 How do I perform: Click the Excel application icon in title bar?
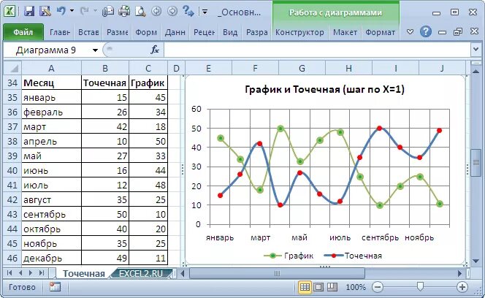click(9, 12)
